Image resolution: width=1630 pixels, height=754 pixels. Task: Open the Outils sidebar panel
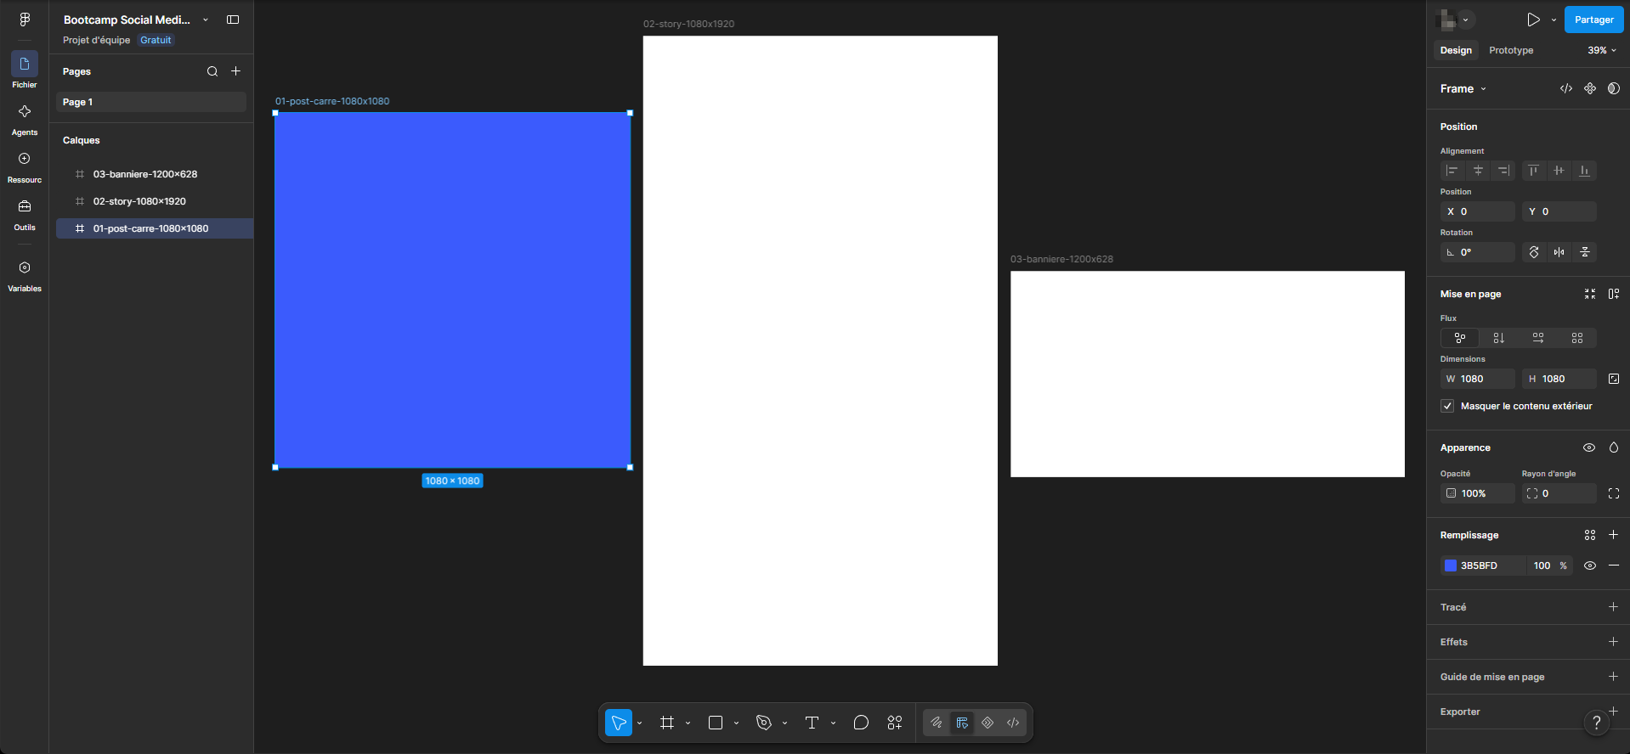tap(25, 215)
